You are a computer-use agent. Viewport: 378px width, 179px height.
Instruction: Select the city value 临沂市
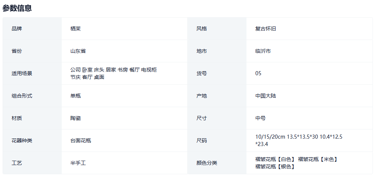[x=263, y=51]
